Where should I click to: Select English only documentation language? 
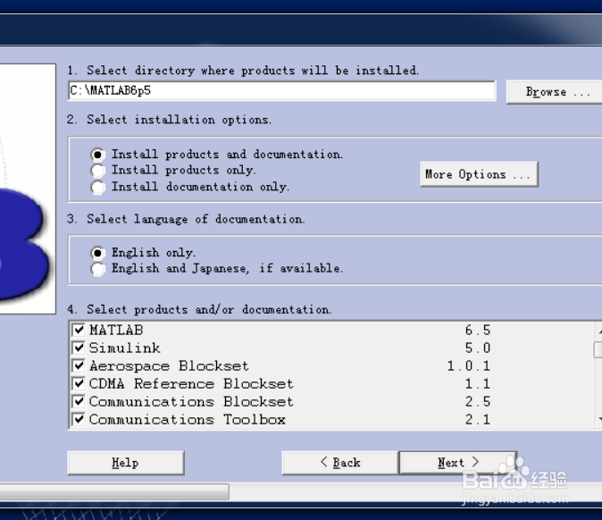tap(98, 253)
